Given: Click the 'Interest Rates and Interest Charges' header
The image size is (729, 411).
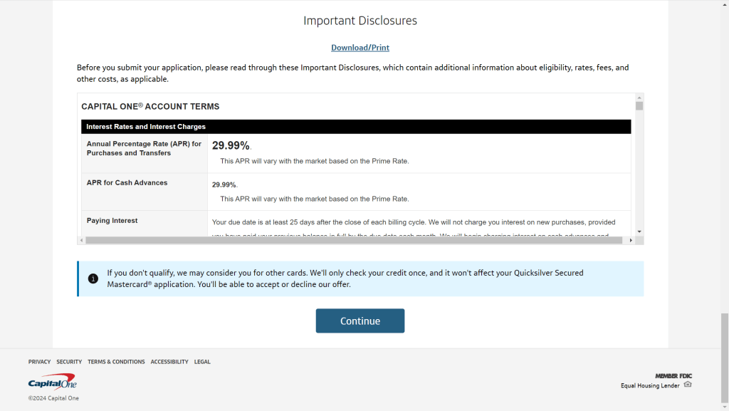Looking at the screenshot, I should click(x=145, y=127).
